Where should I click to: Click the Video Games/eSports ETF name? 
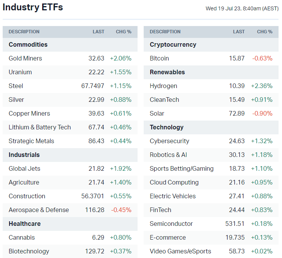pyautogui.click(x=180, y=251)
